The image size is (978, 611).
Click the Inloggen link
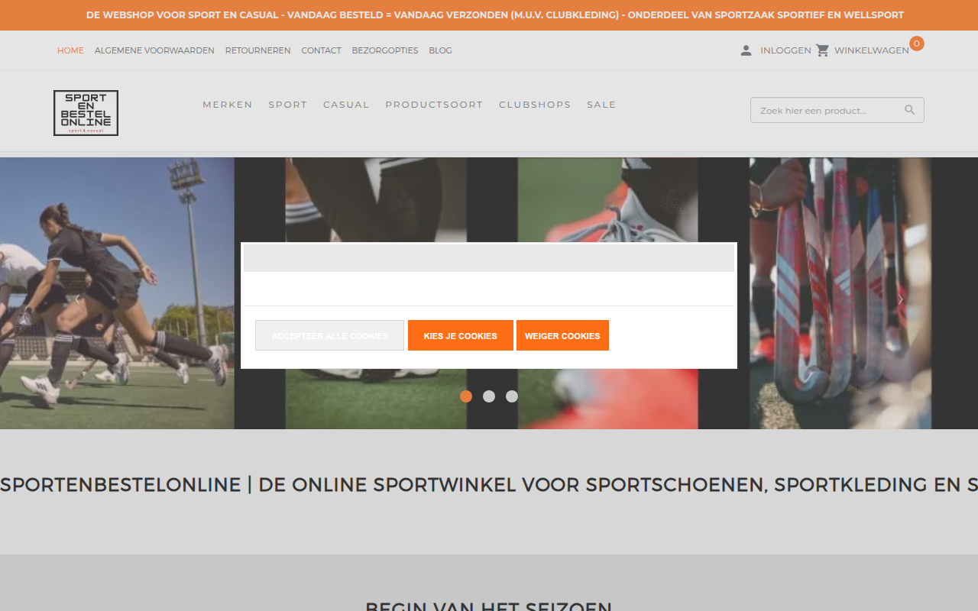(x=785, y=50)
